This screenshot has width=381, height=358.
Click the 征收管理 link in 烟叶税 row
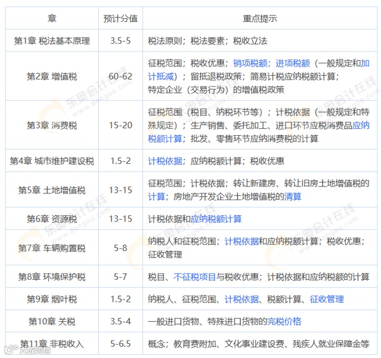(327, 299)
